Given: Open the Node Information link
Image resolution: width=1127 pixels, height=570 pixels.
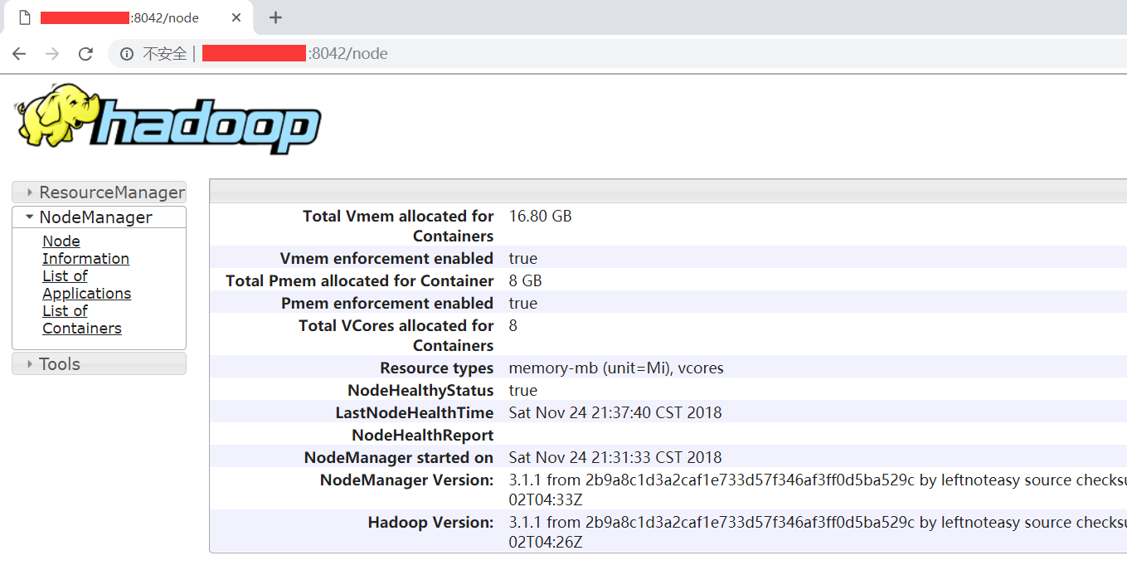Looking at the screenshot, I should coord(85,250).
